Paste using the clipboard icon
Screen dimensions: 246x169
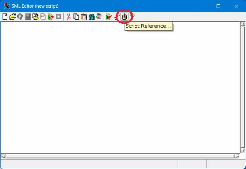coord(84,17)
